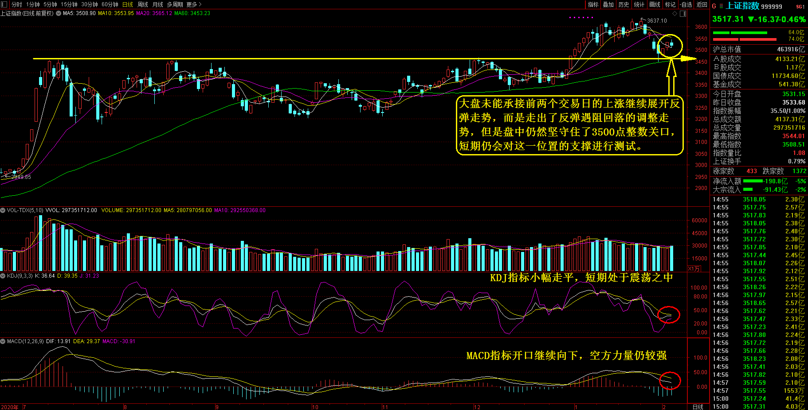The width and height of the screenshot is (808, 410).
Task: Click the MA5: 3508.90 value
Action: (x=79, y=13)
